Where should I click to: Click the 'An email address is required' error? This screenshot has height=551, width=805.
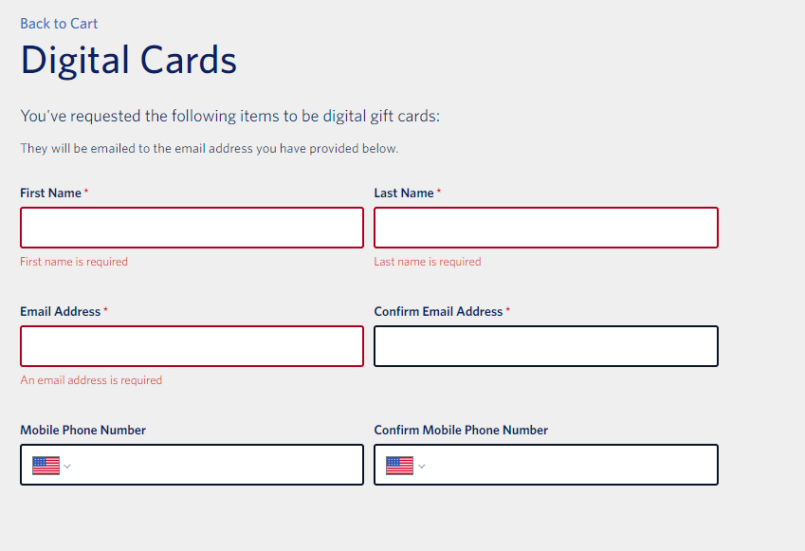click(91, 380)
